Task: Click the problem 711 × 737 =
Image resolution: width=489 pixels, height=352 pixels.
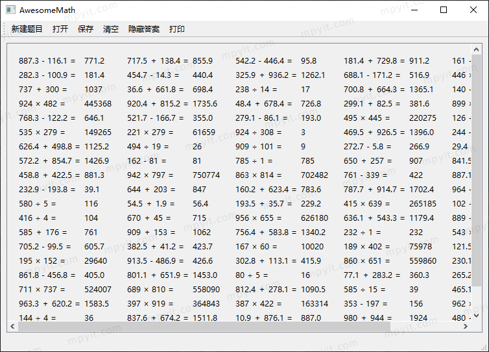Action: [42, 290]
